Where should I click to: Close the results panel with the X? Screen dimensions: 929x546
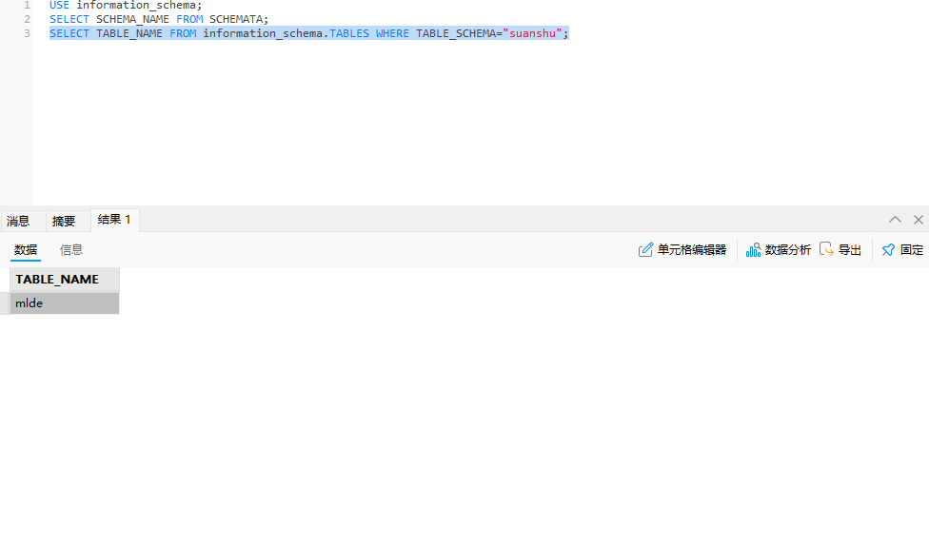[919, 220]
